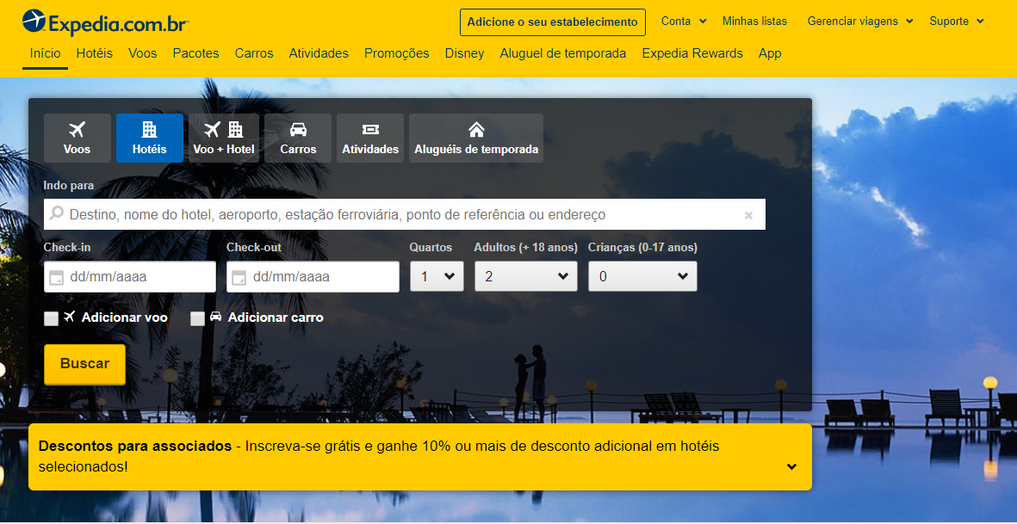The image size is (1017, 524).
Task: Open the Atividades search tab icon
Action: pyautogui.click(x=369, y=131)
